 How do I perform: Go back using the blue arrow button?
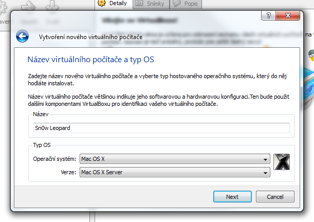click(x=22, y=36)
